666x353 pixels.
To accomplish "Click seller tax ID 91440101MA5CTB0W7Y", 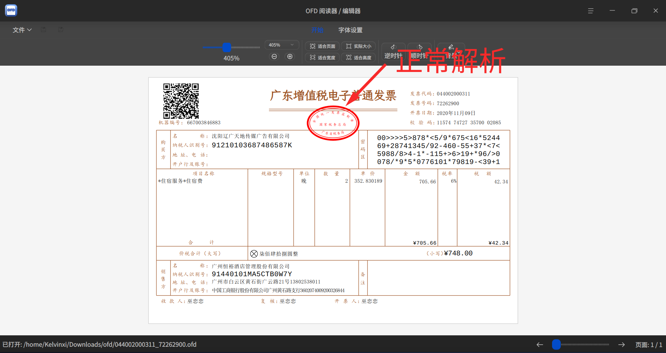I will coord(252,274).
